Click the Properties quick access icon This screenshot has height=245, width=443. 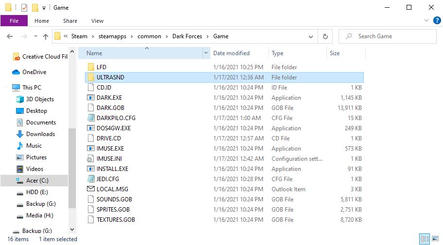point(24,8)
